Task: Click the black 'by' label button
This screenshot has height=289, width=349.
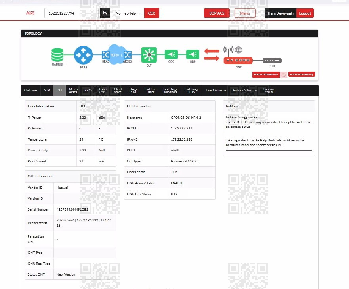Action: [105, 13]
